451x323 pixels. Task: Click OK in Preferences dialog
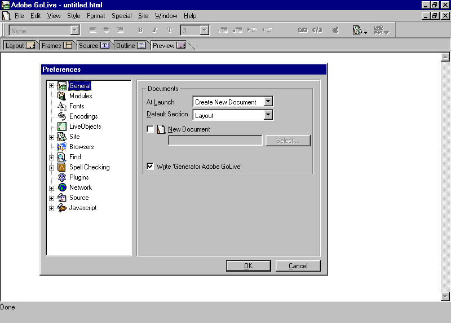[x=248, y=266]
